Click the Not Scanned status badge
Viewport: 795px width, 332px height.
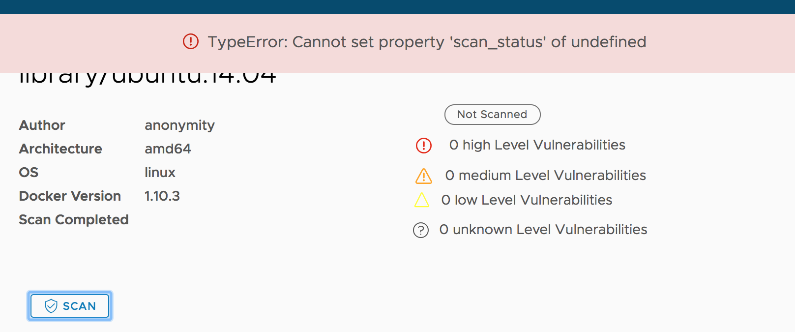(492, 114)
